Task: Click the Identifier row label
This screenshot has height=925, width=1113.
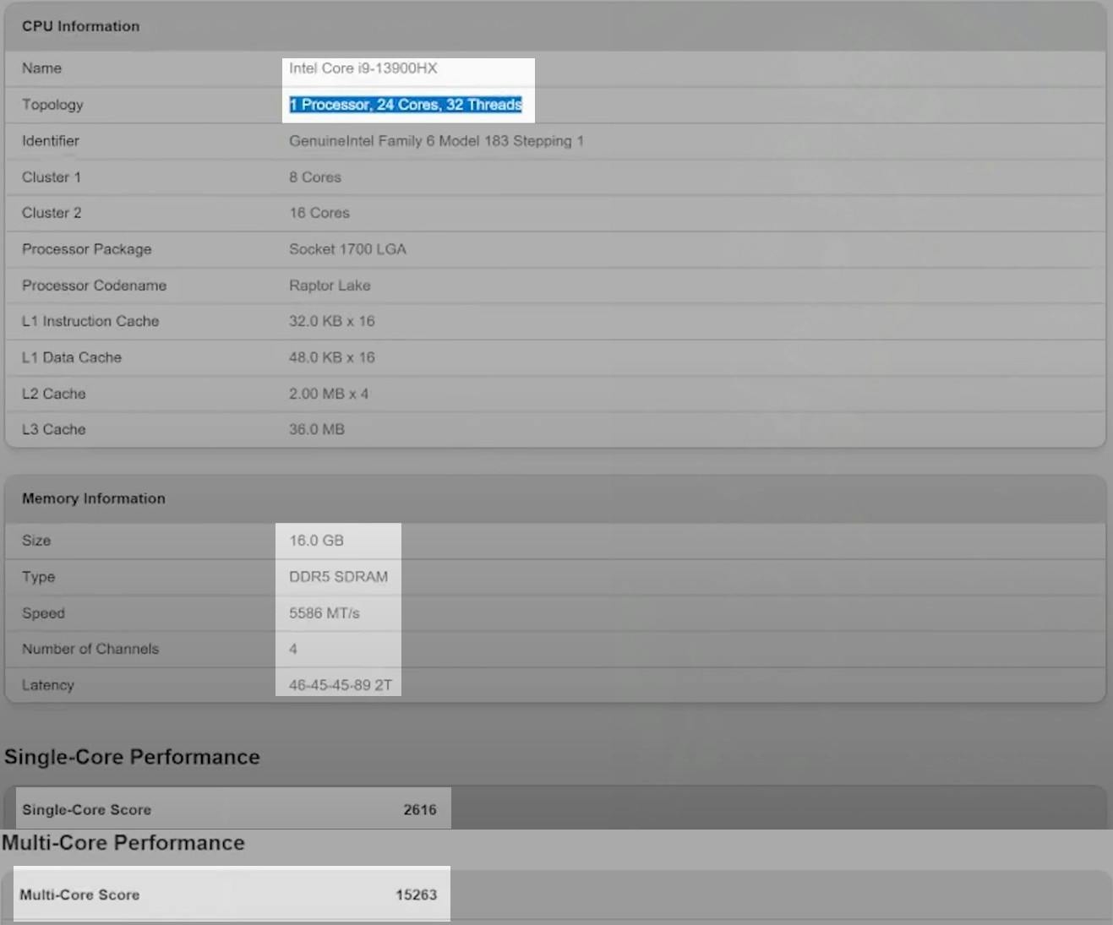Action: pos(51,141)
